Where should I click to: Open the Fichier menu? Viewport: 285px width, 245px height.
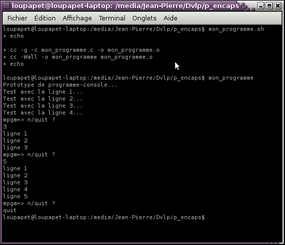tap(17, 18)
